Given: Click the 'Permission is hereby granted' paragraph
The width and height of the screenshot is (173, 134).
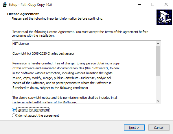Looking at the screenshot, I should point(66,76).
